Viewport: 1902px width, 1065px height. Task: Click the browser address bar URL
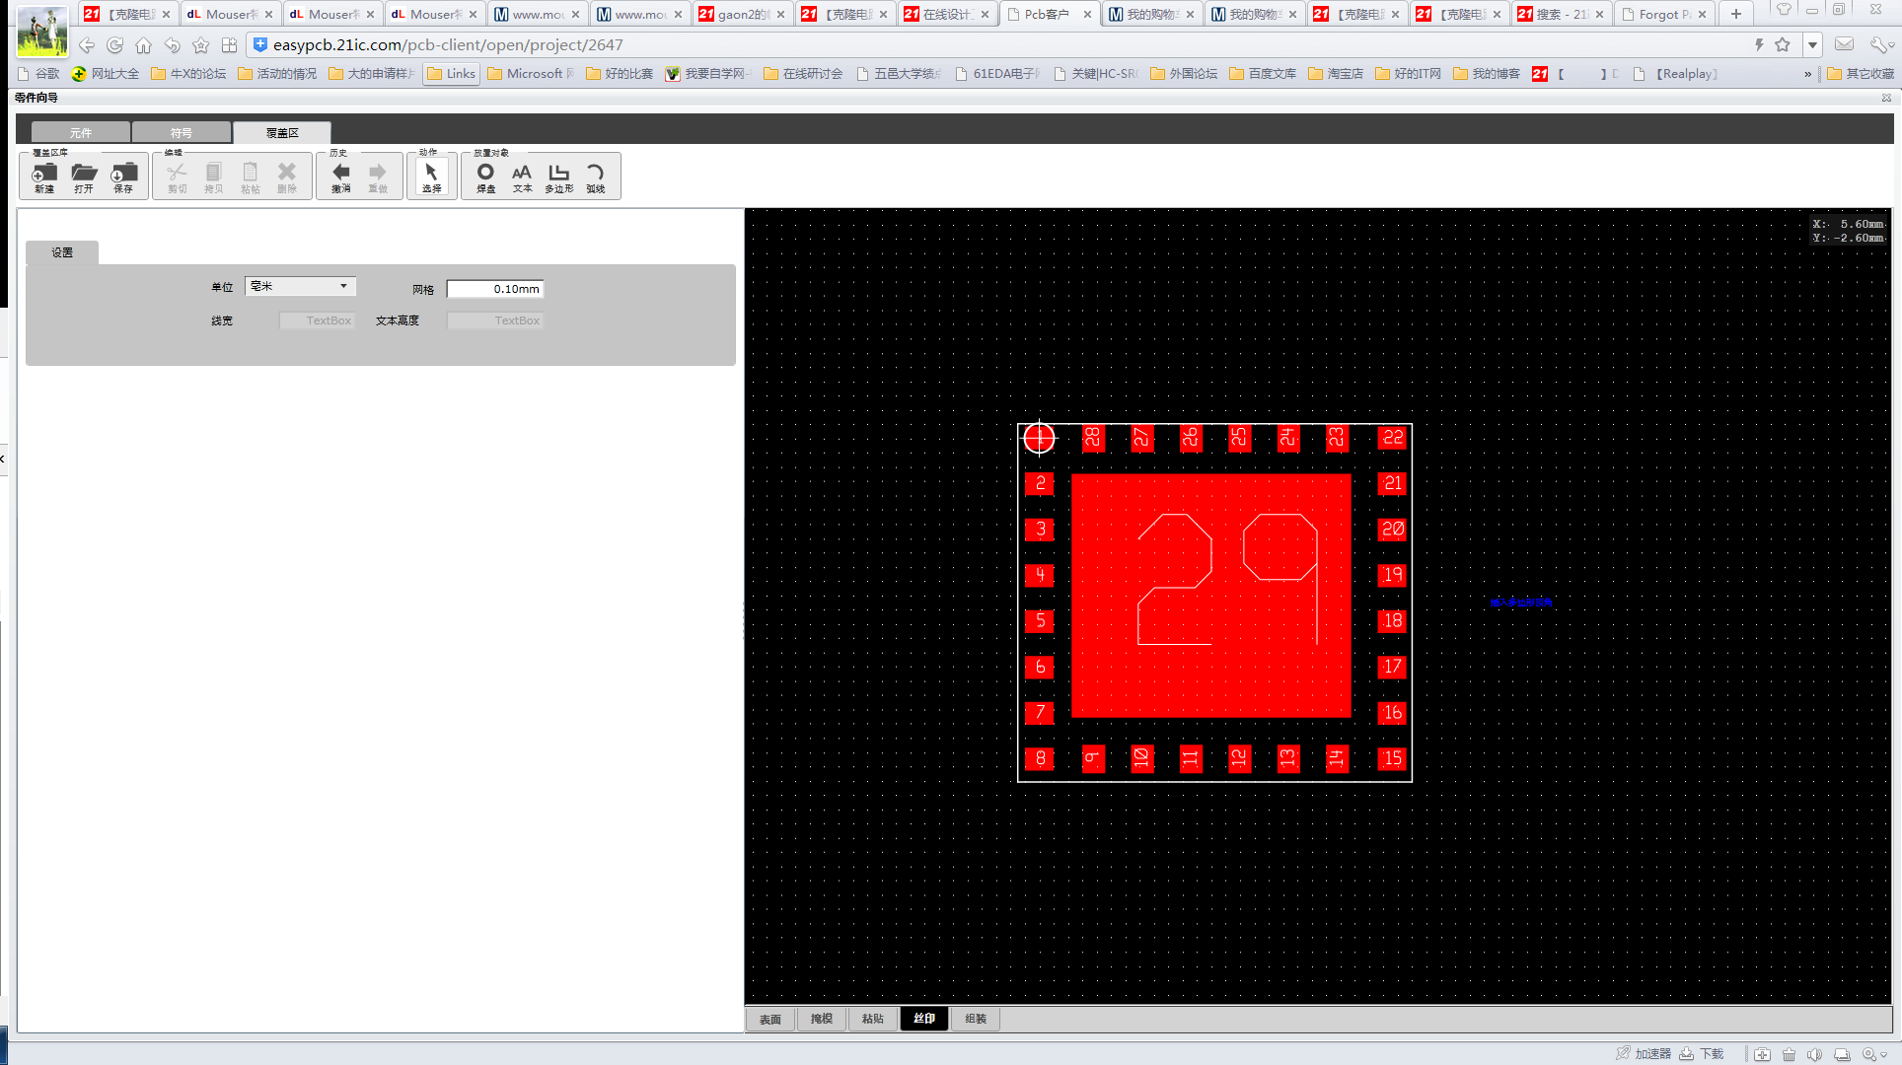point(448,44)
